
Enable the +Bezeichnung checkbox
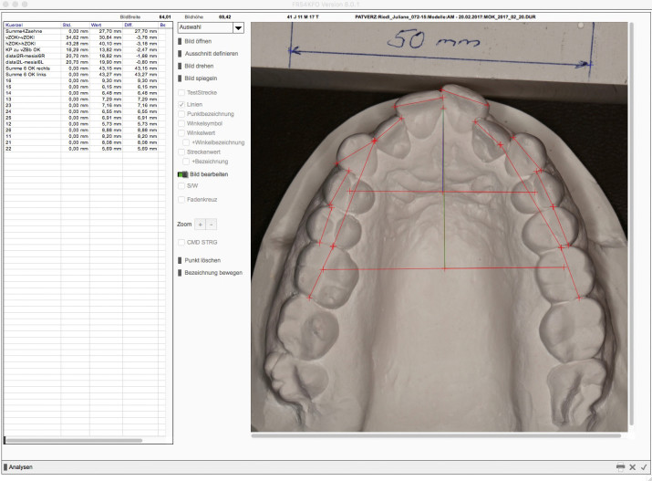(186, 161)
